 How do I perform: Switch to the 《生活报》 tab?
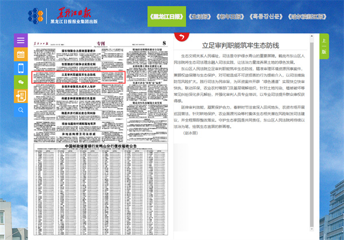coord(200,17)
